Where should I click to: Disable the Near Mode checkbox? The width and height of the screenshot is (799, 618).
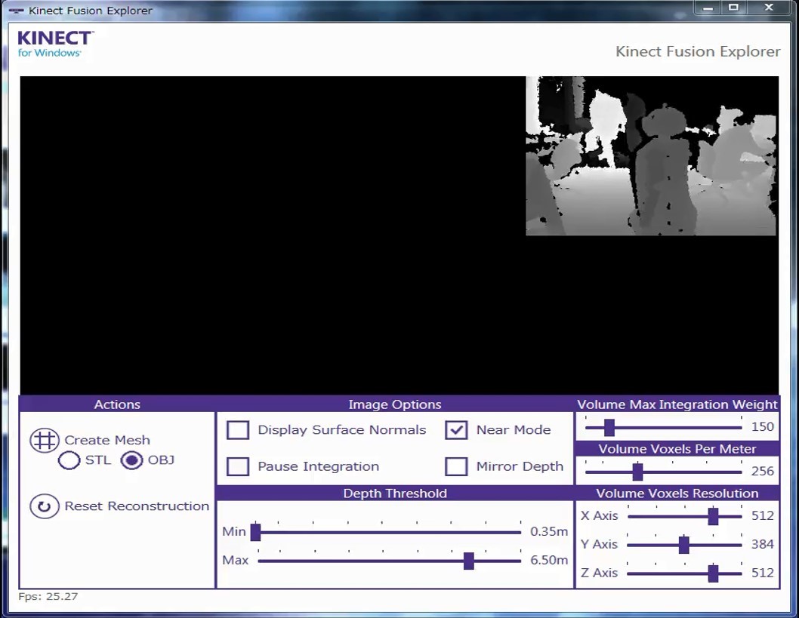tap(456, 430)
